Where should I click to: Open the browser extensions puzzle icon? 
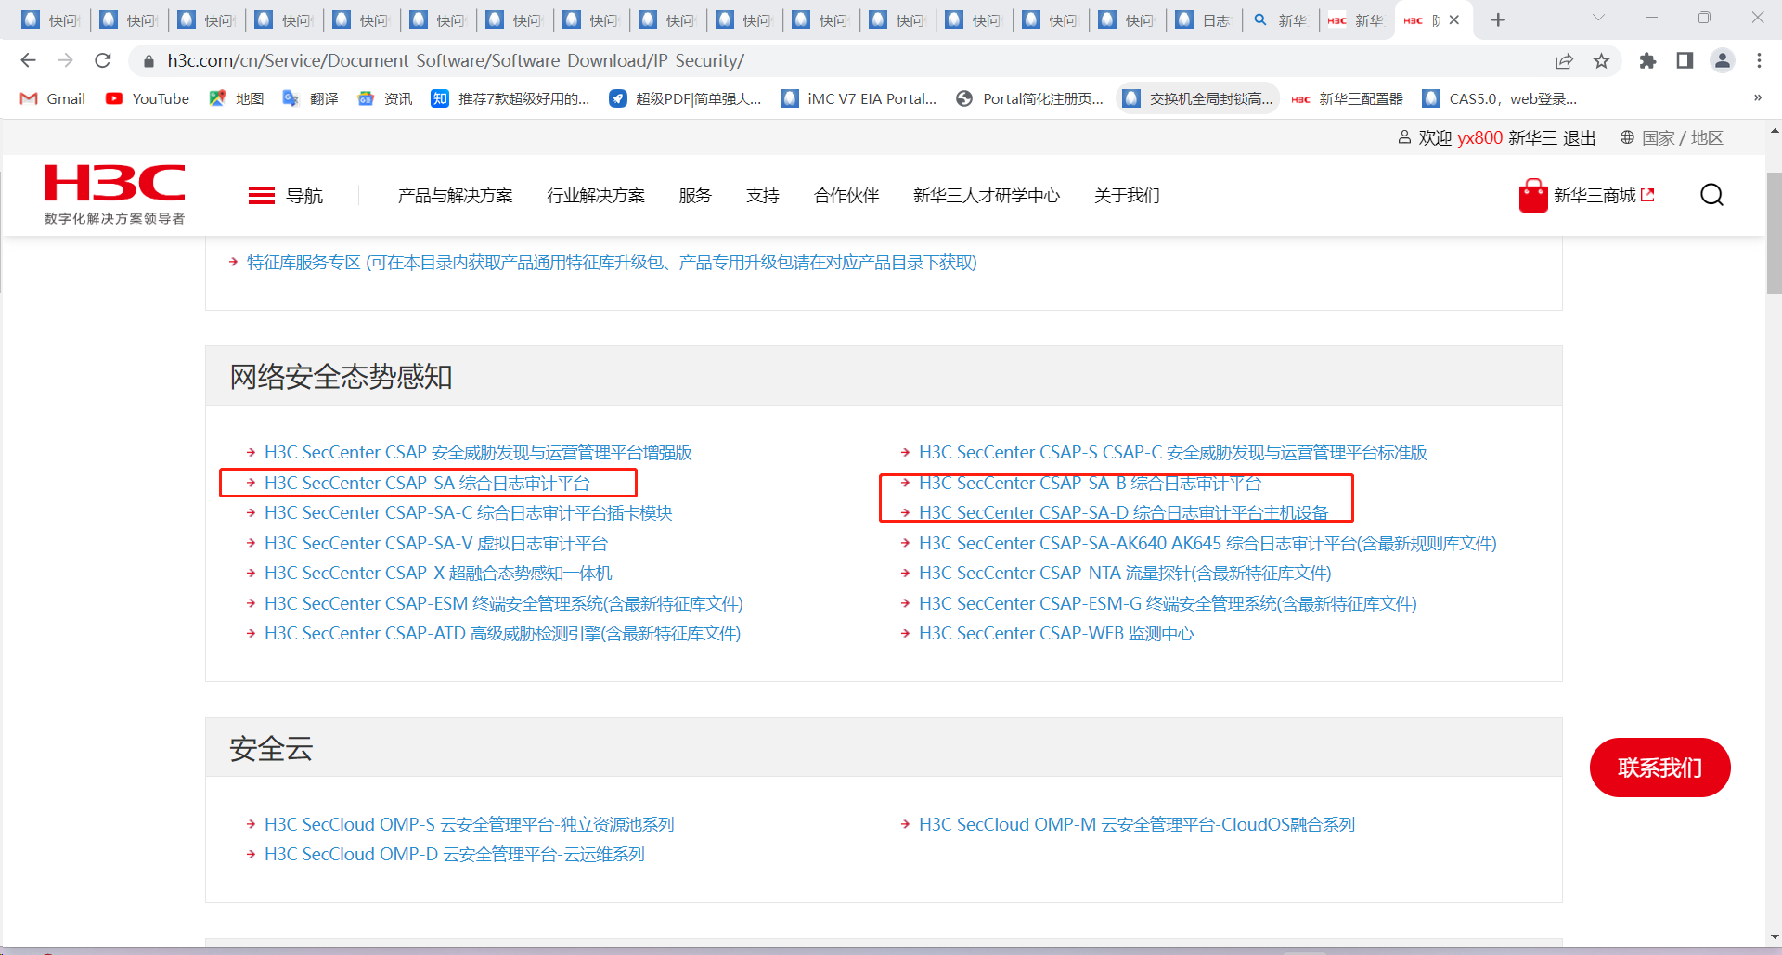pyautogui.click(x=1647, y=60)
